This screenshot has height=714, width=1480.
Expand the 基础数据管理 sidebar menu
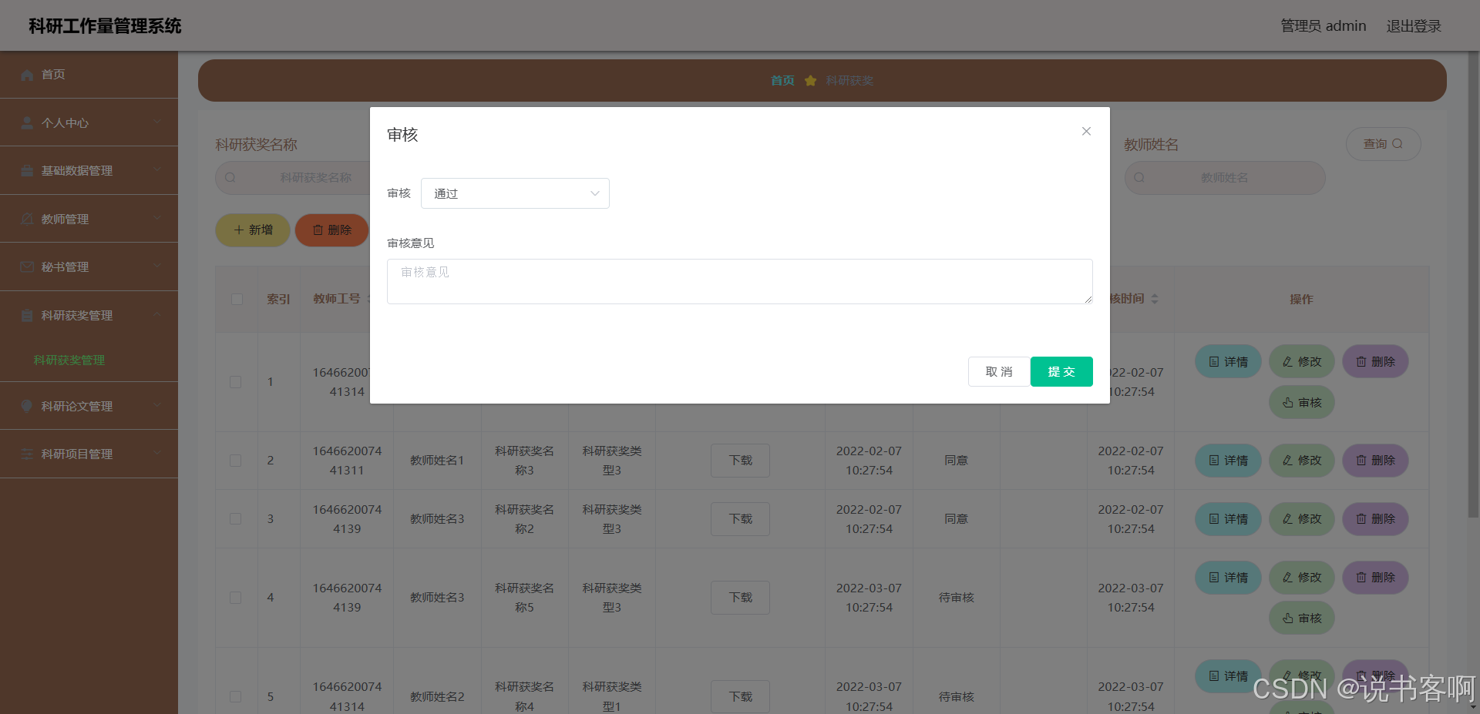pos(89,170)
